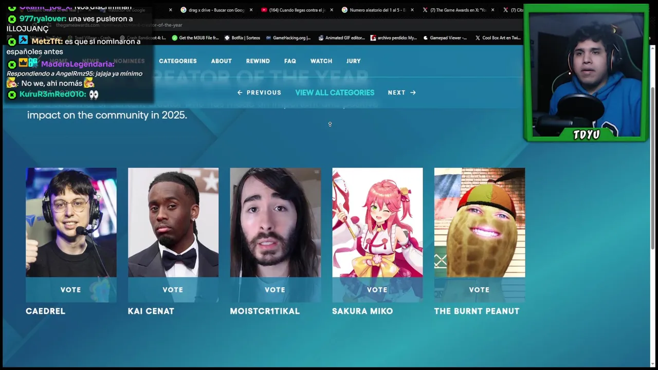Open the Jury page

click(354, 61)
